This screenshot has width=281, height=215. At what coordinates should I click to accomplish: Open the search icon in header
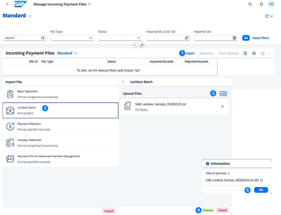point(250,4)
